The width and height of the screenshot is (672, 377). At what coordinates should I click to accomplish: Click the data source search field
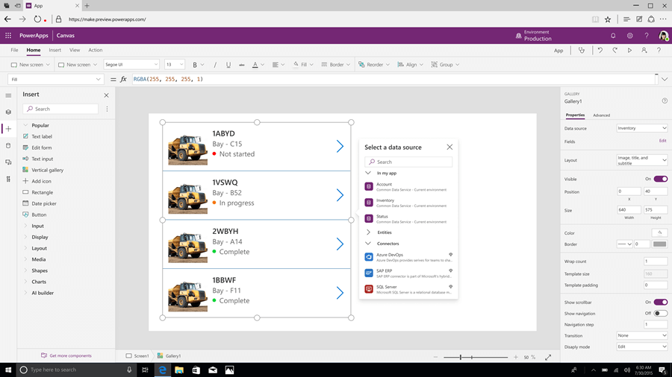[408, 162]
